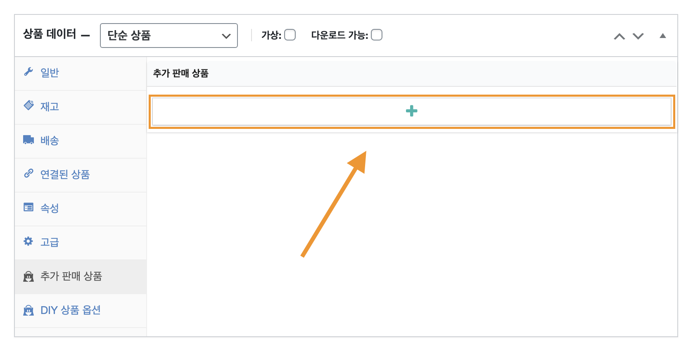Image resolution: width=693 pixels, height=352 pixels.
Task: Click the 연결된 상품 chain-link icon
Action: click(x=28, y=174)
